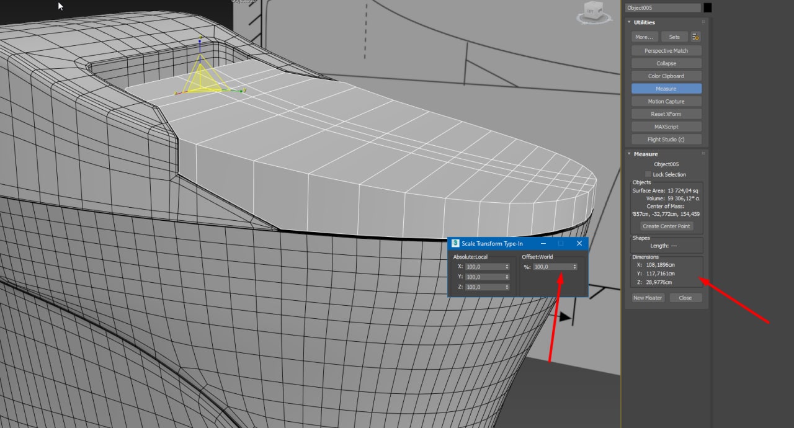794x428 pixels.
Task: Click the Y scale spinner arrows
Action: pyautogui.click(x=507, y=277)
